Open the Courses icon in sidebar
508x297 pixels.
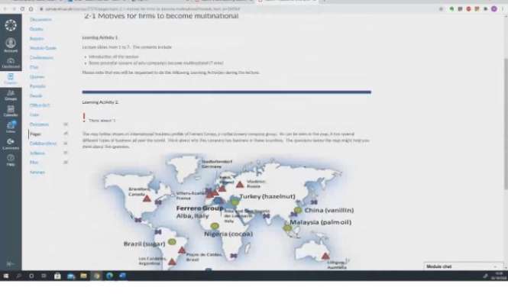11,79
